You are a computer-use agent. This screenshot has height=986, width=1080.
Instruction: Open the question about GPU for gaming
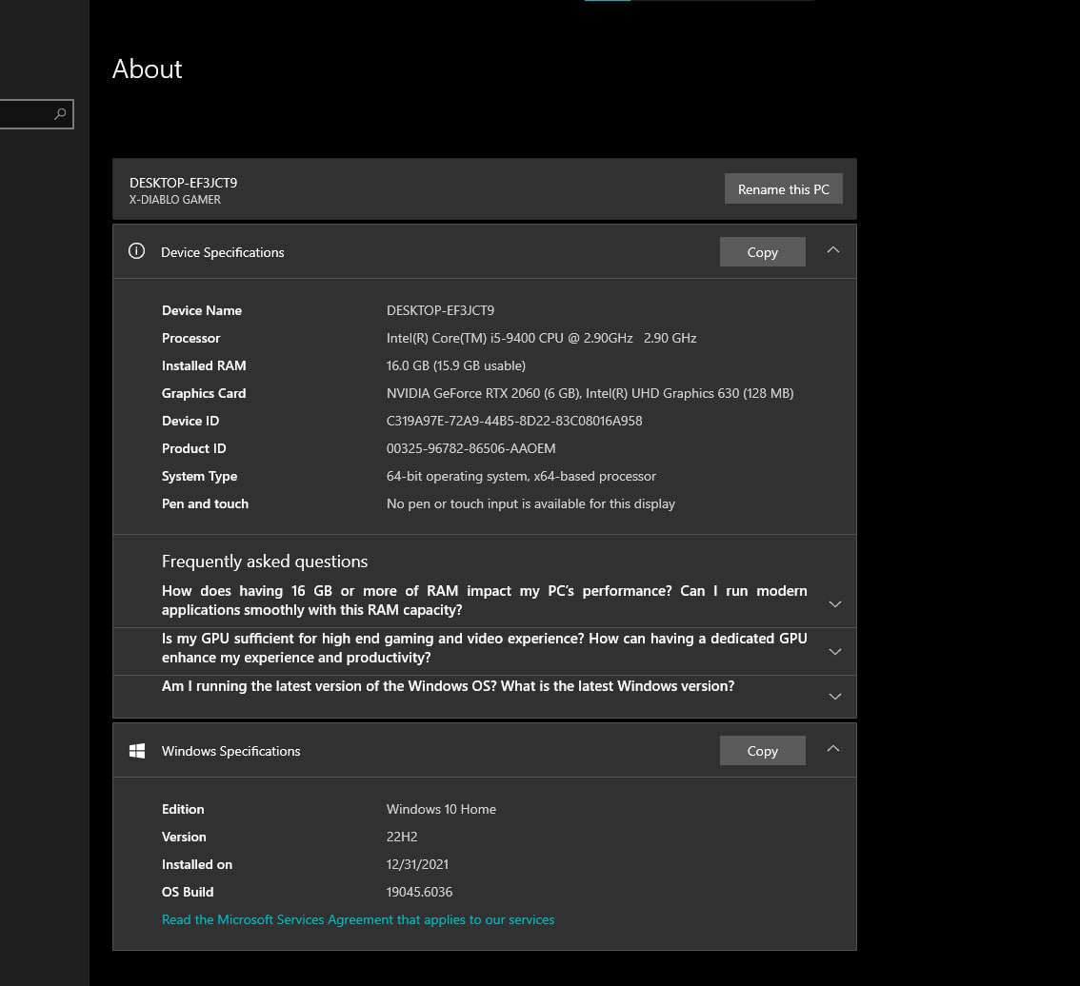(484, 648)
